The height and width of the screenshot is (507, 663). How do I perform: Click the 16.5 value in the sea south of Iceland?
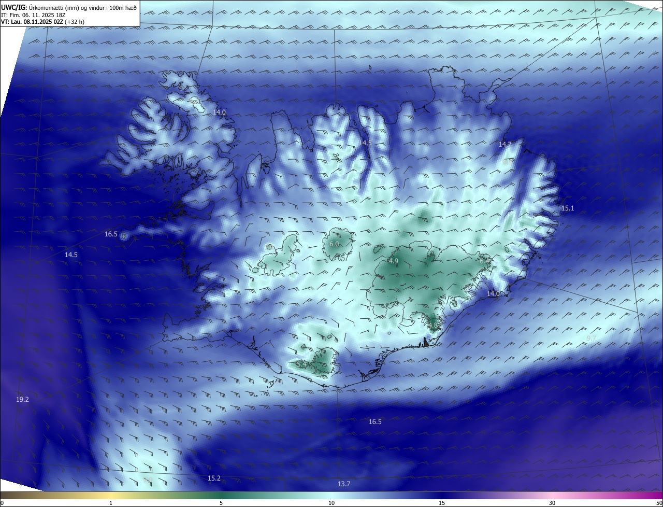tap(375, 421)
